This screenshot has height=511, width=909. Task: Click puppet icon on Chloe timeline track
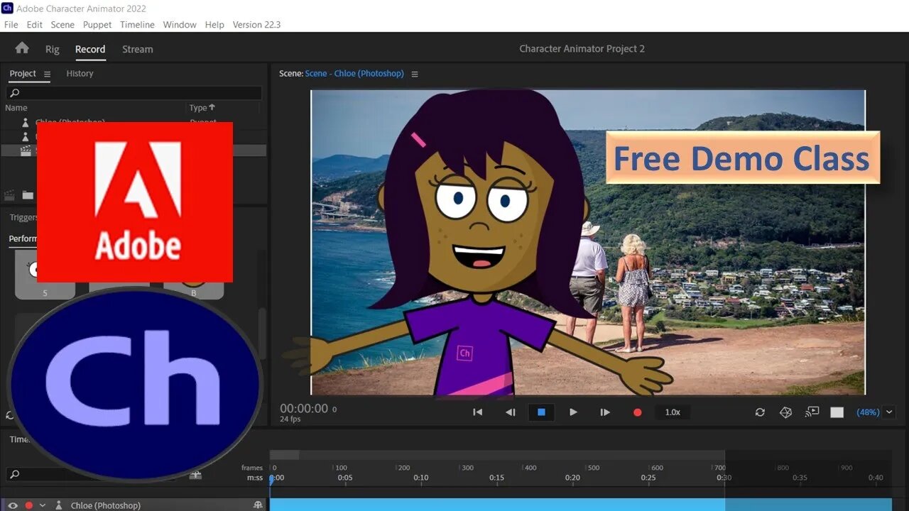[x=59, y=505]
